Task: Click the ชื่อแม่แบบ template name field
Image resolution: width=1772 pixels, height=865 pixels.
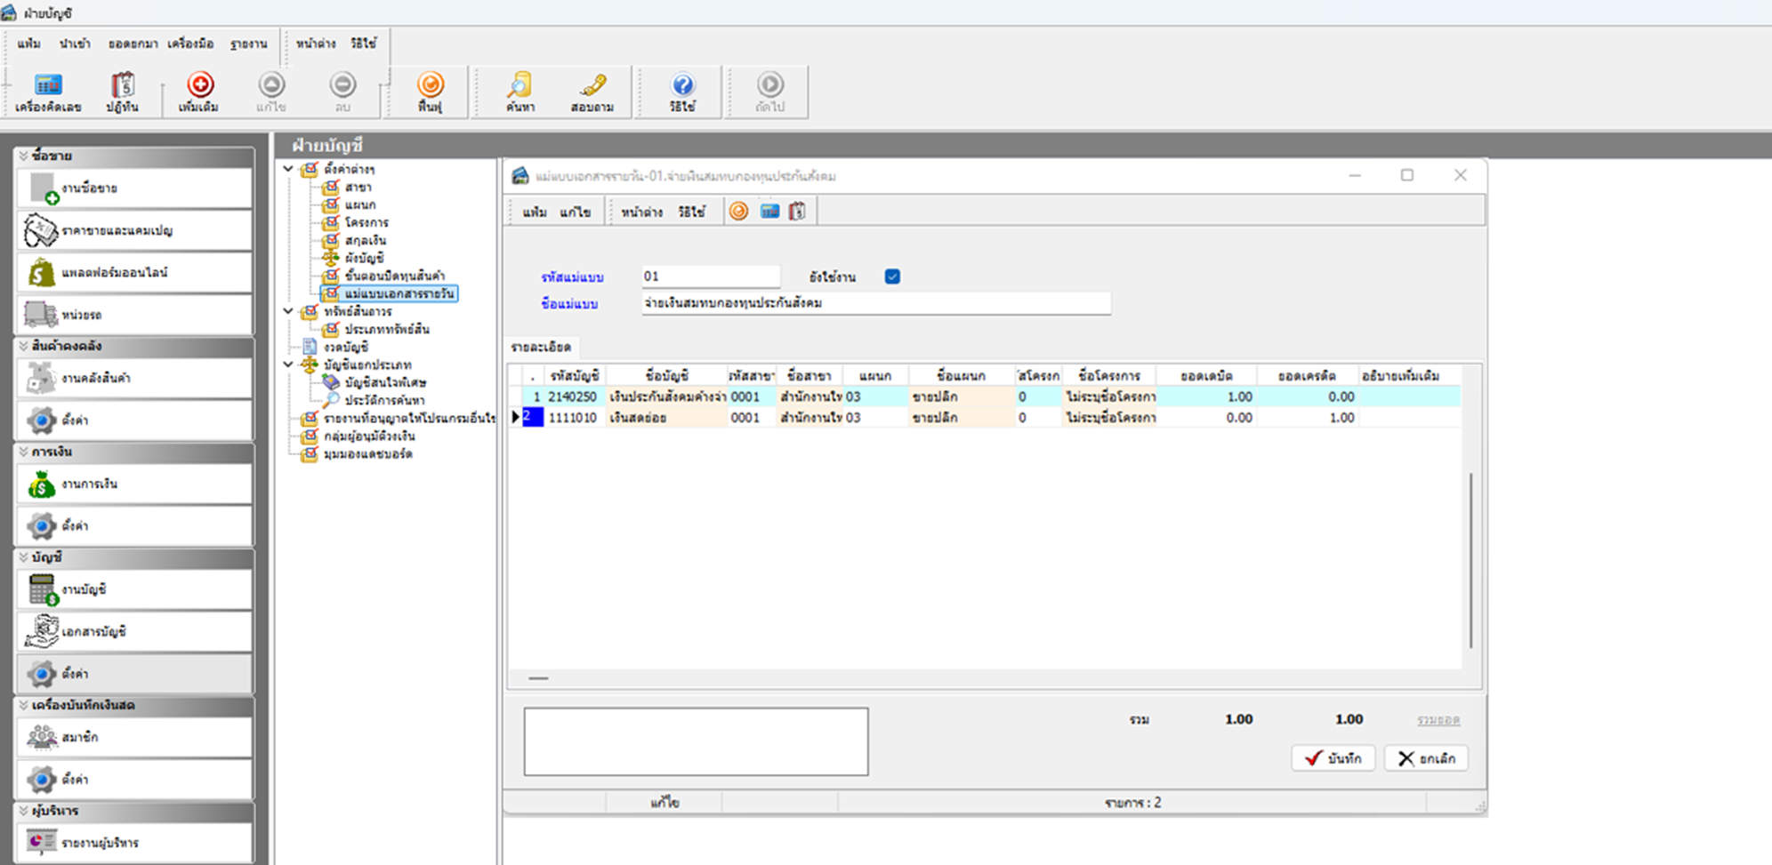Action: click(875, 303)
